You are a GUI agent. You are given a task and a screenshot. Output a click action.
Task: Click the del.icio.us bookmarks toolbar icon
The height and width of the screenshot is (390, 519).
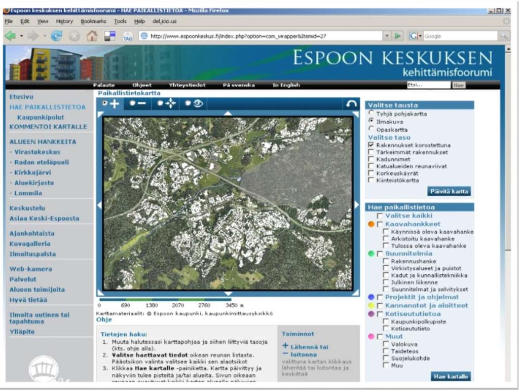coord(110,36)
